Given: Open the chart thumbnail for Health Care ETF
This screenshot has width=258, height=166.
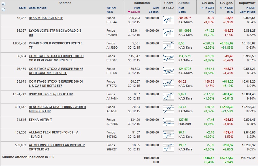Looking at the screenshot, I should (x=169, y=71).
